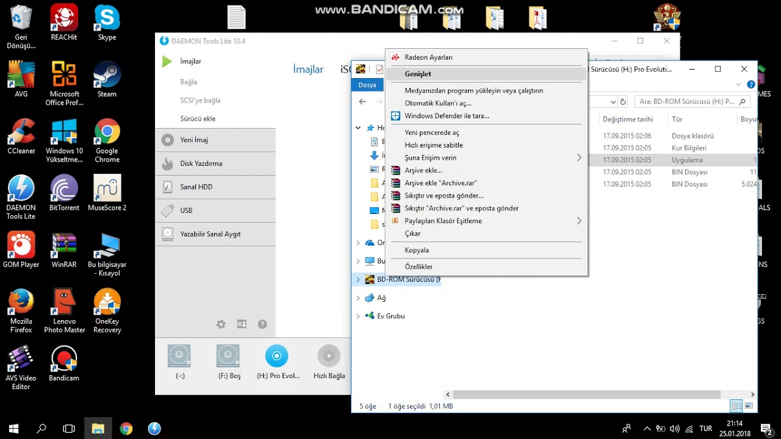Open Task View on the taskbar
The height and width of the screenshot is (439, 781).
point(69,429)
